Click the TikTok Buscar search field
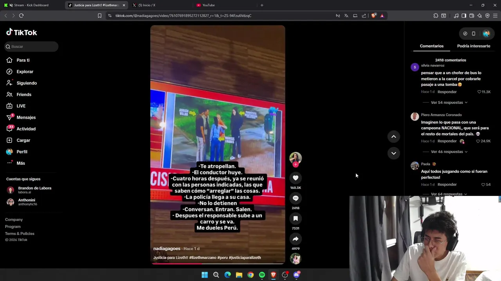Screen dimensions: 501x281 (31, 46)
